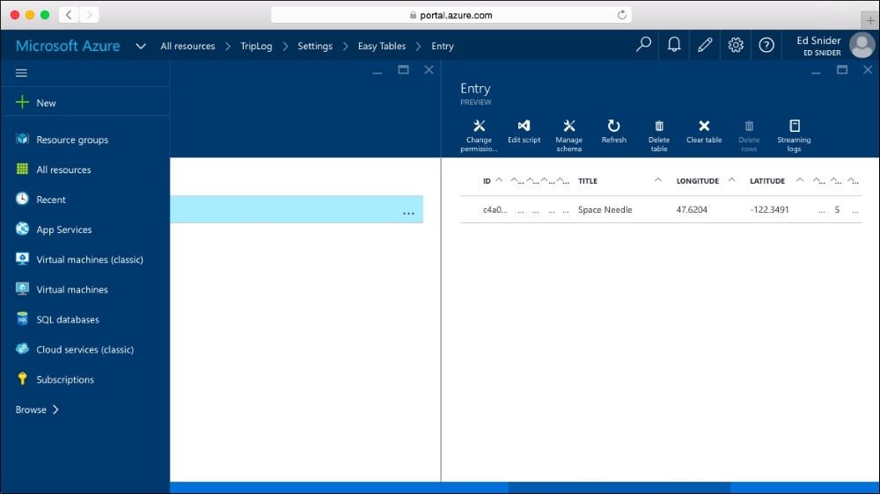
Task: Open Cloud services (classic)
Action: [x=84, y=349]
